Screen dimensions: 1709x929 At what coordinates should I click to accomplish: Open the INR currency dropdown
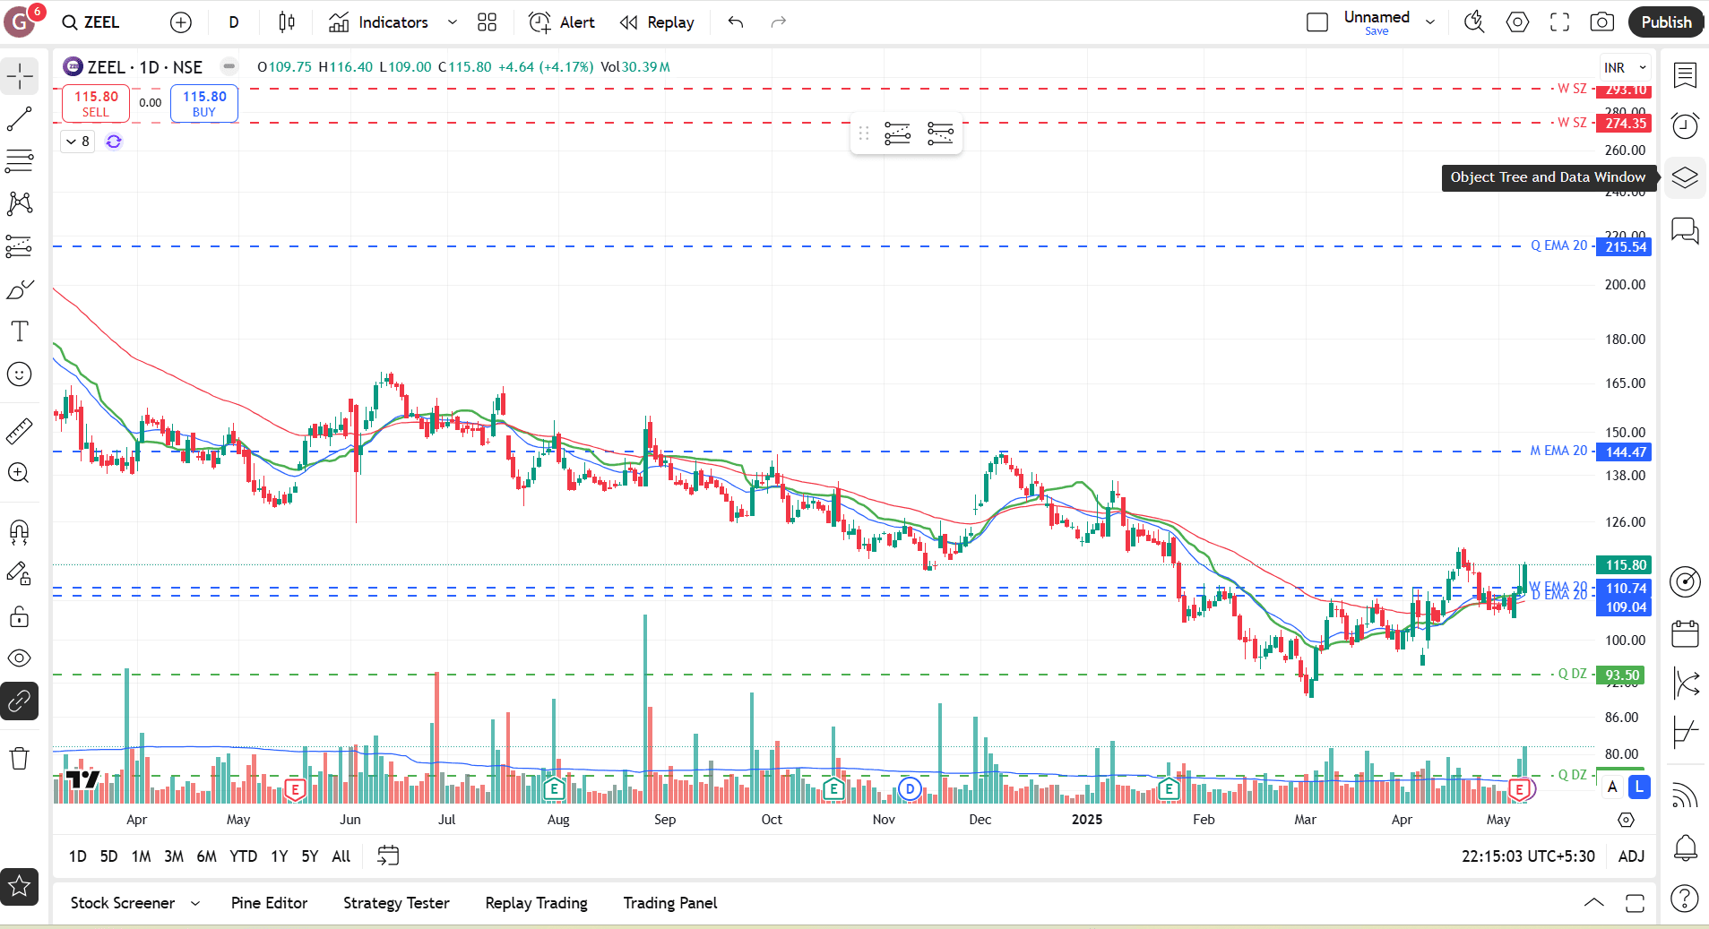(1626, 68)
